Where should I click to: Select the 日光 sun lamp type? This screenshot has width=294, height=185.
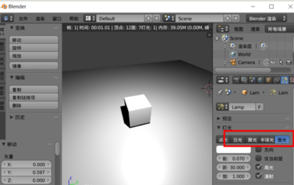[x=238, y=140]
